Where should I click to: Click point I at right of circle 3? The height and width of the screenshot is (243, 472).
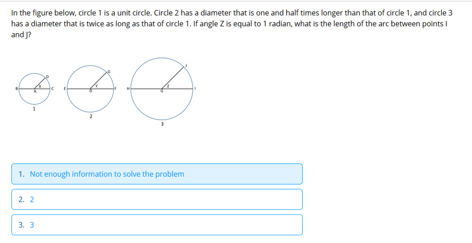coord(195,89)
